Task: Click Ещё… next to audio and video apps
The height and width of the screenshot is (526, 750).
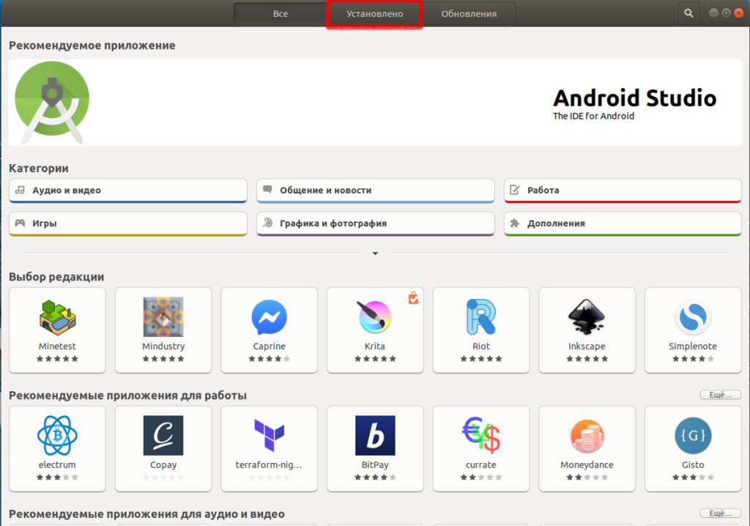Action: (721, 514)
